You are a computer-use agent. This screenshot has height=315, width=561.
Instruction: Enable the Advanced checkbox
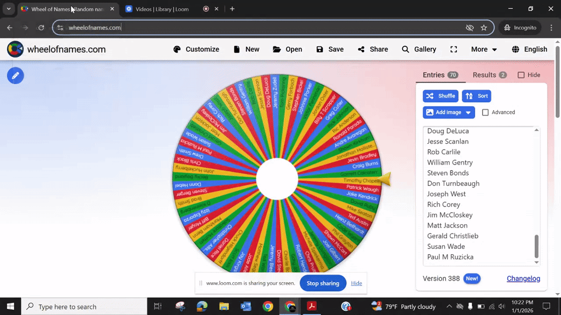click(485, 113)
